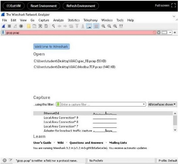178x165 pixels.
Task: Zoom in the main window text
Action: click(x=103, y=26)
